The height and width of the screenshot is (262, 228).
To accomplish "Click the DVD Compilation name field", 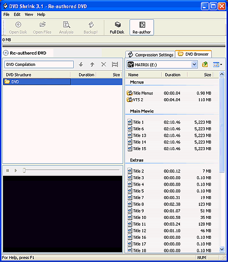I will point(39,64).
